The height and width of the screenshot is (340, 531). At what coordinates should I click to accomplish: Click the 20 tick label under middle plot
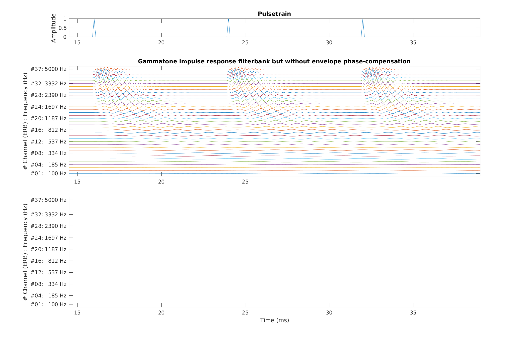click(161, 182)
